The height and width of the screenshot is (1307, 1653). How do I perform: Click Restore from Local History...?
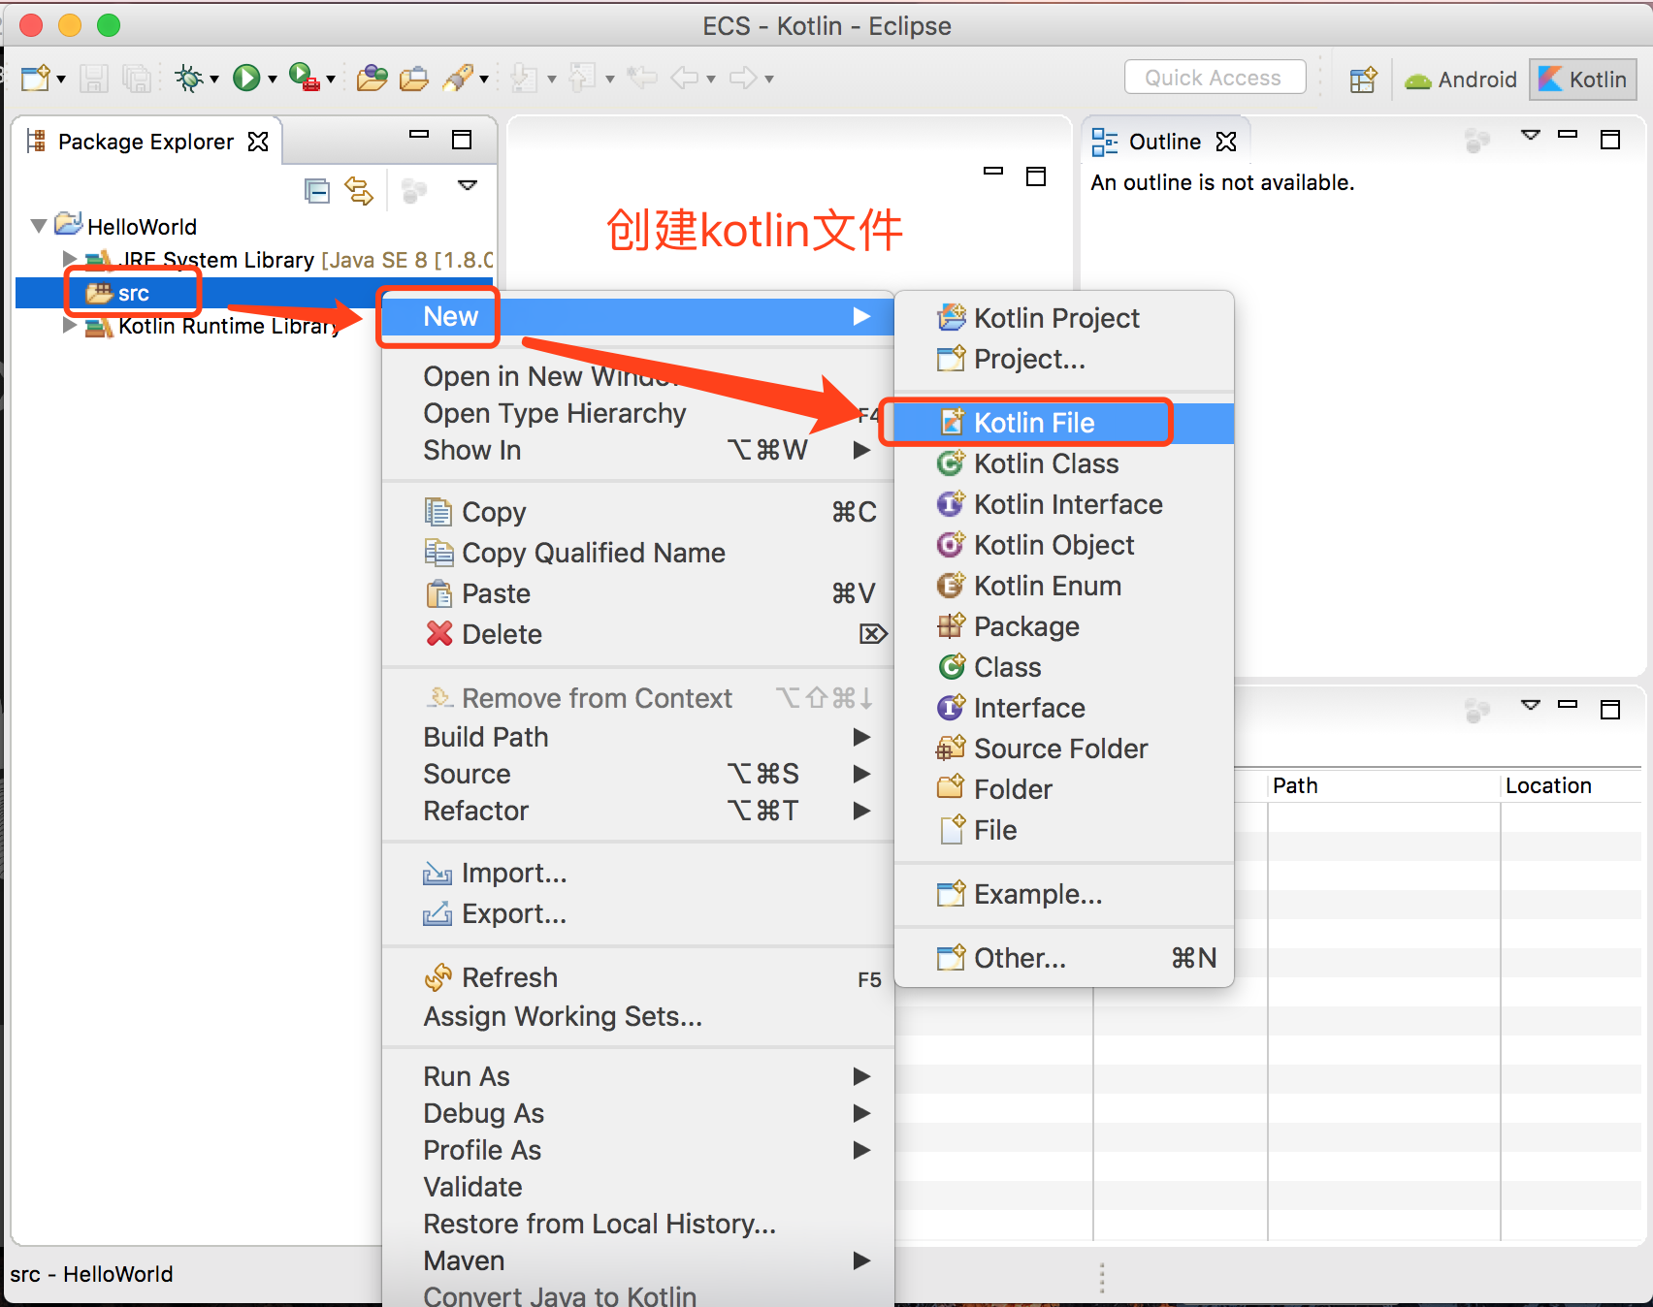(x=638, y=1224)
